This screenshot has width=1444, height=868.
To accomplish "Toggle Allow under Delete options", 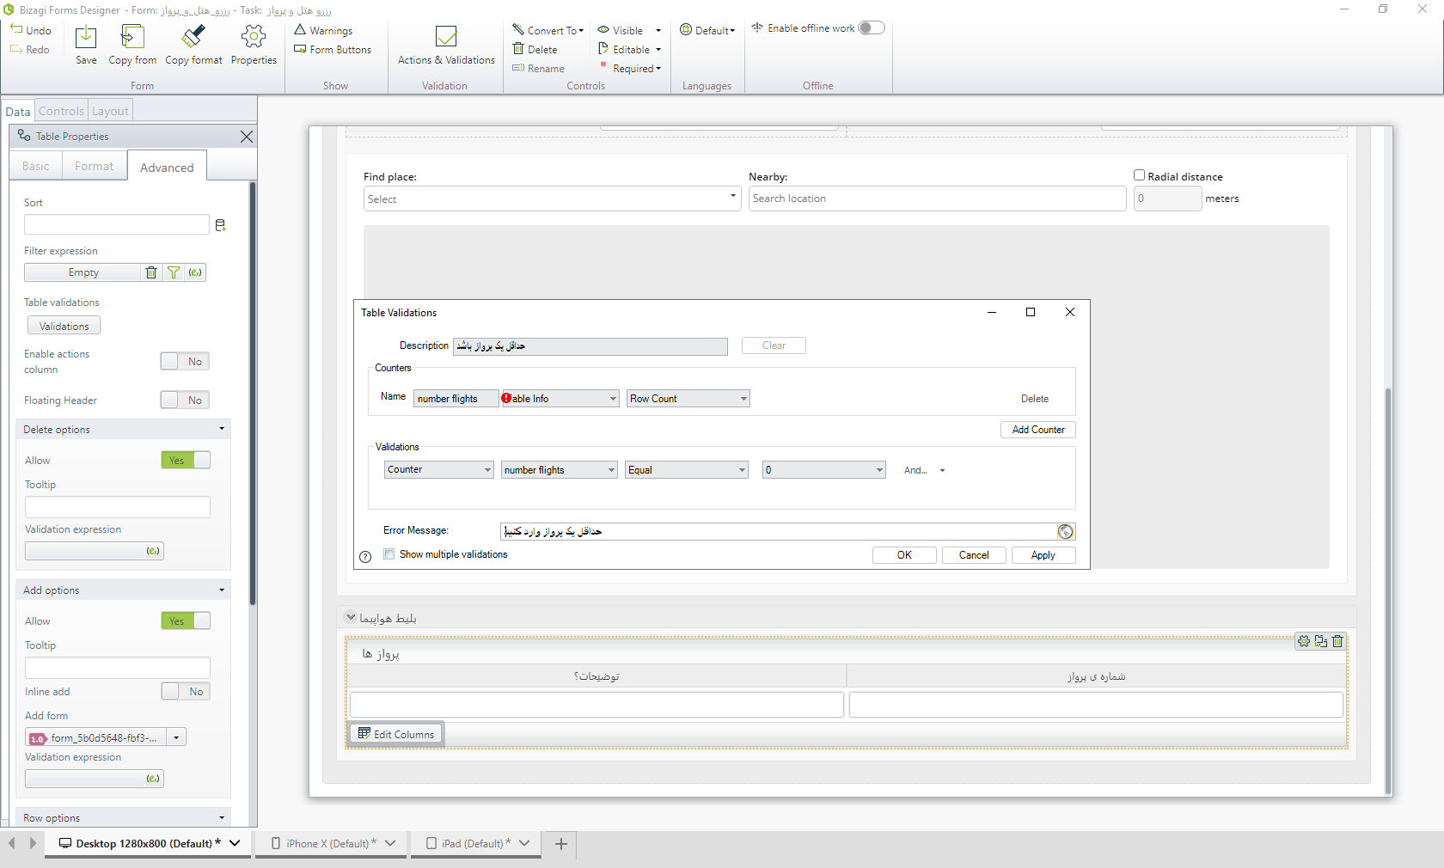I will 186,460.
